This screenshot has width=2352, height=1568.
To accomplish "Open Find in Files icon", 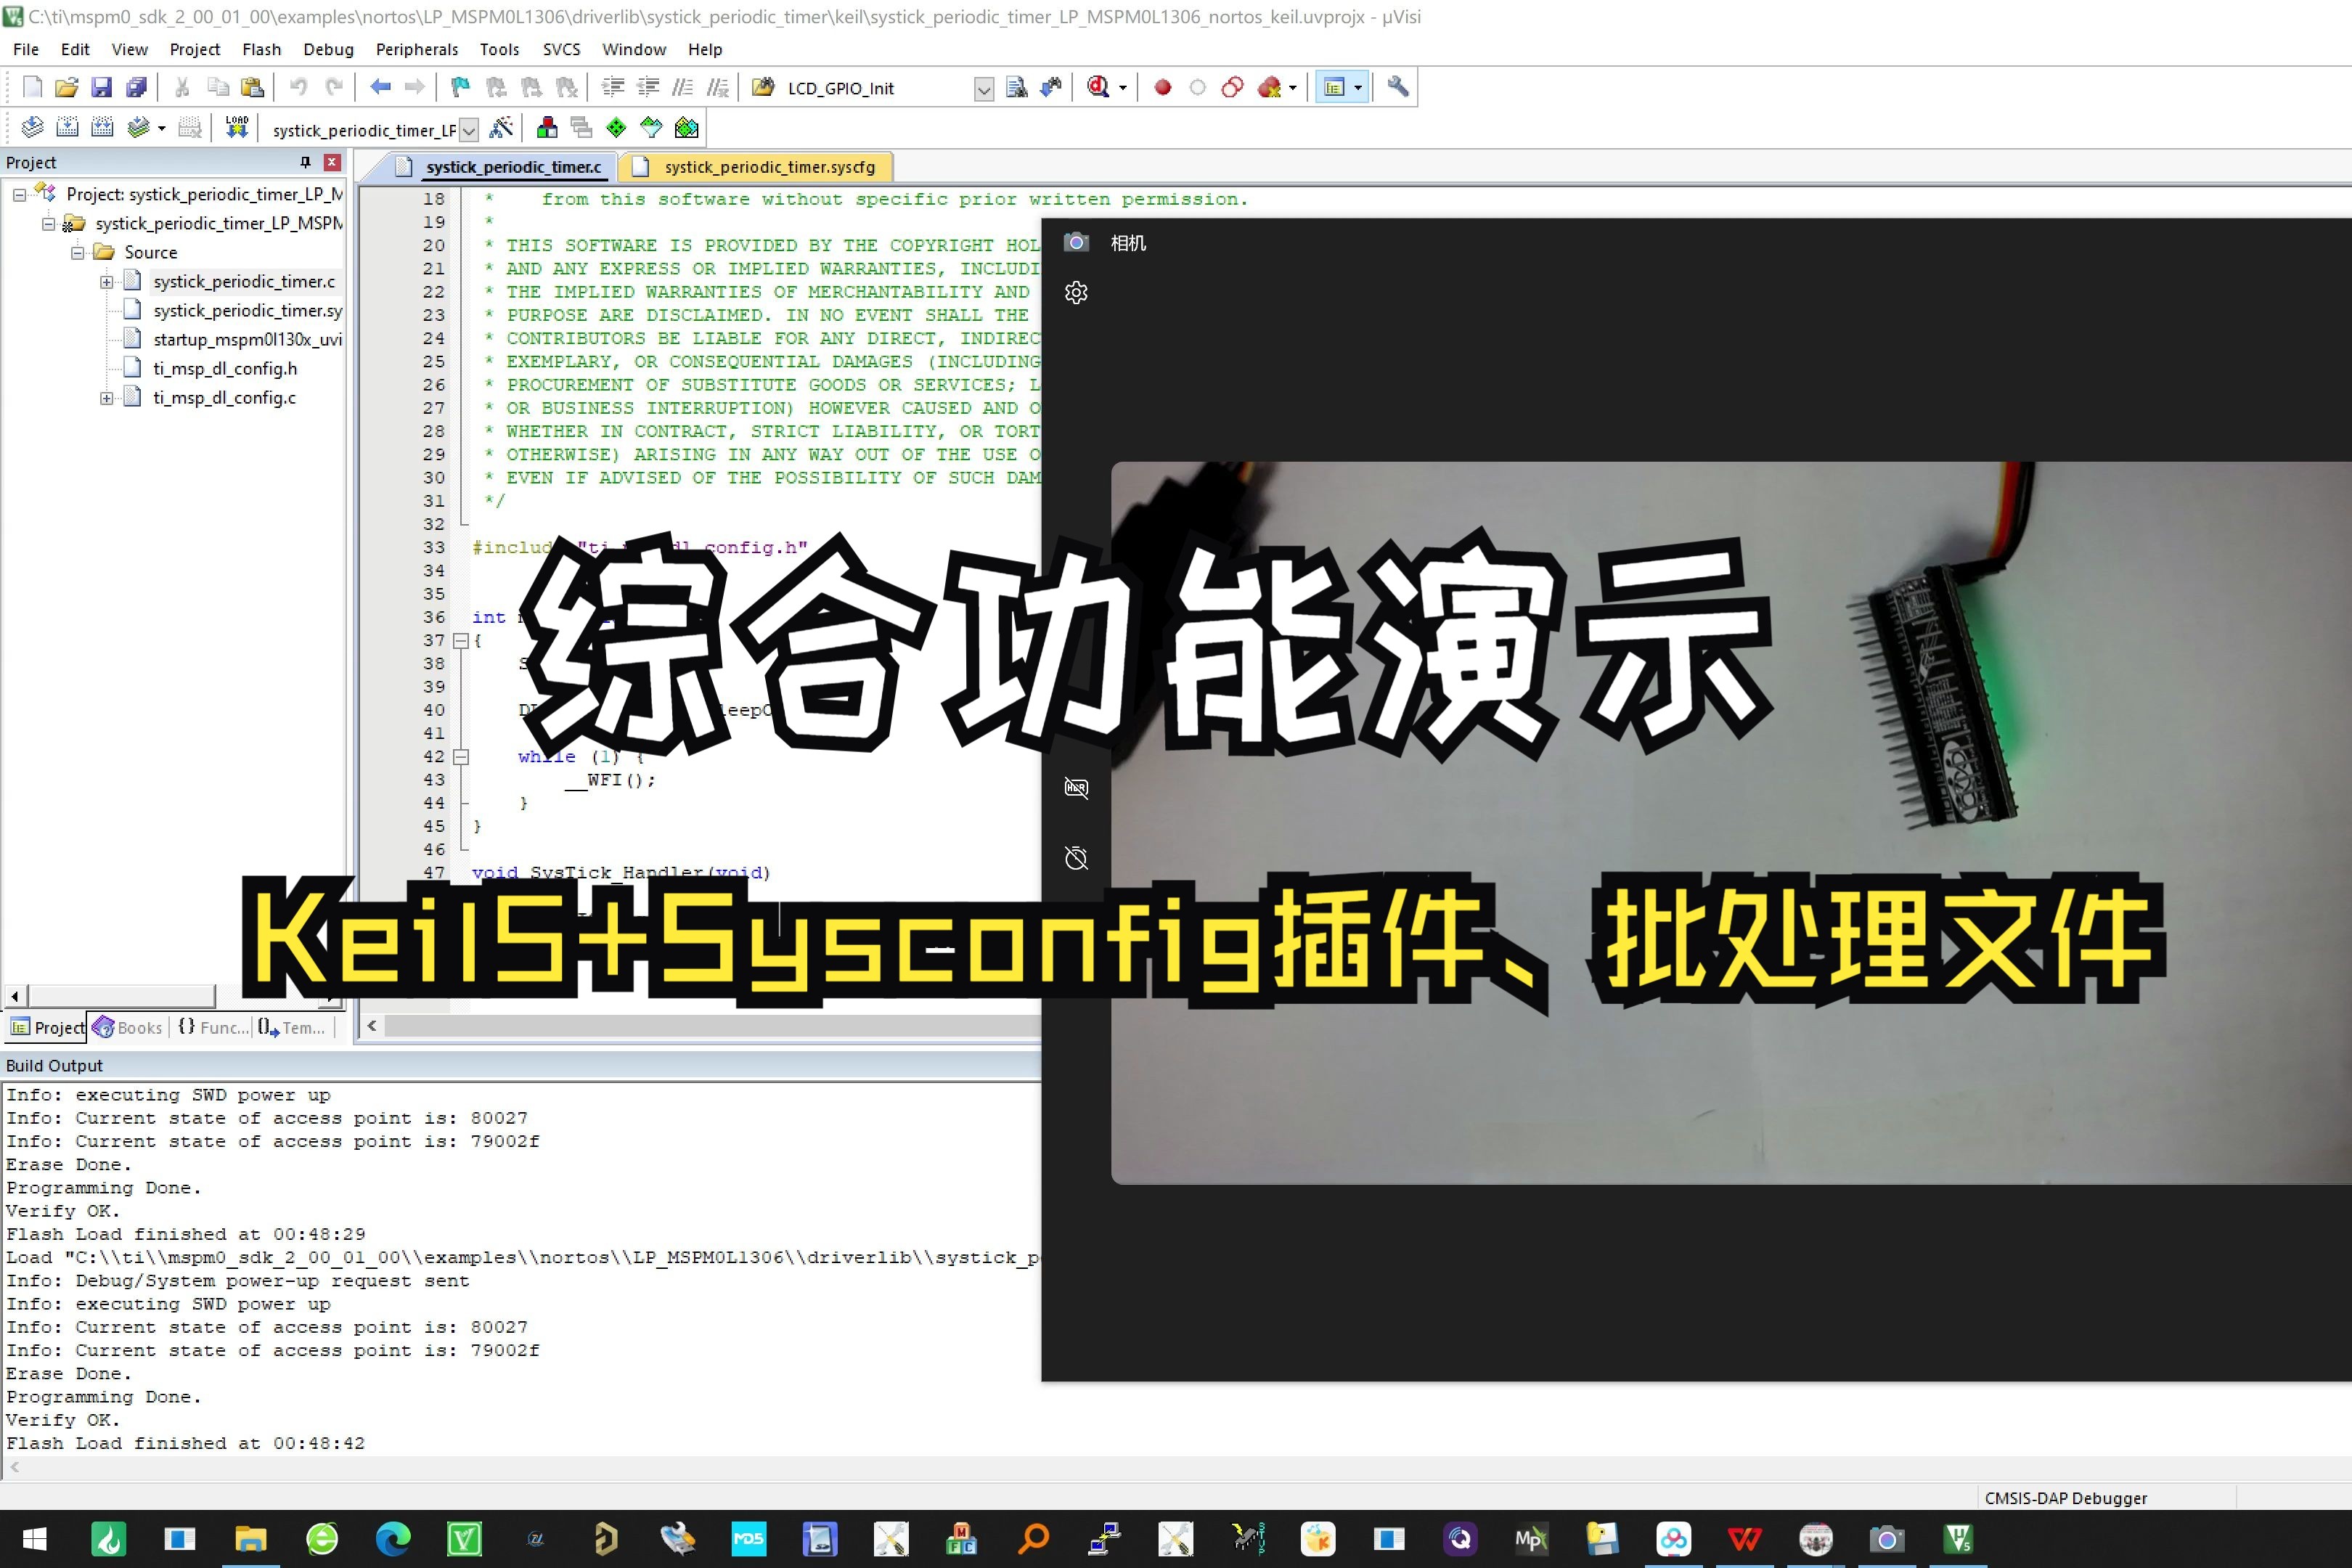I will (x=762, y=87).
